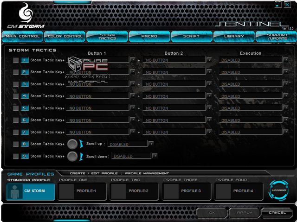
Task: Click the circular Loading indicator
Action: (x=278, y=190)
